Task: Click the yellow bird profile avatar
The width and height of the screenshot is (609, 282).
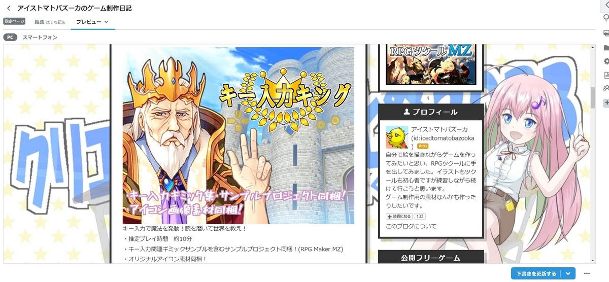Action: point(397,137)
